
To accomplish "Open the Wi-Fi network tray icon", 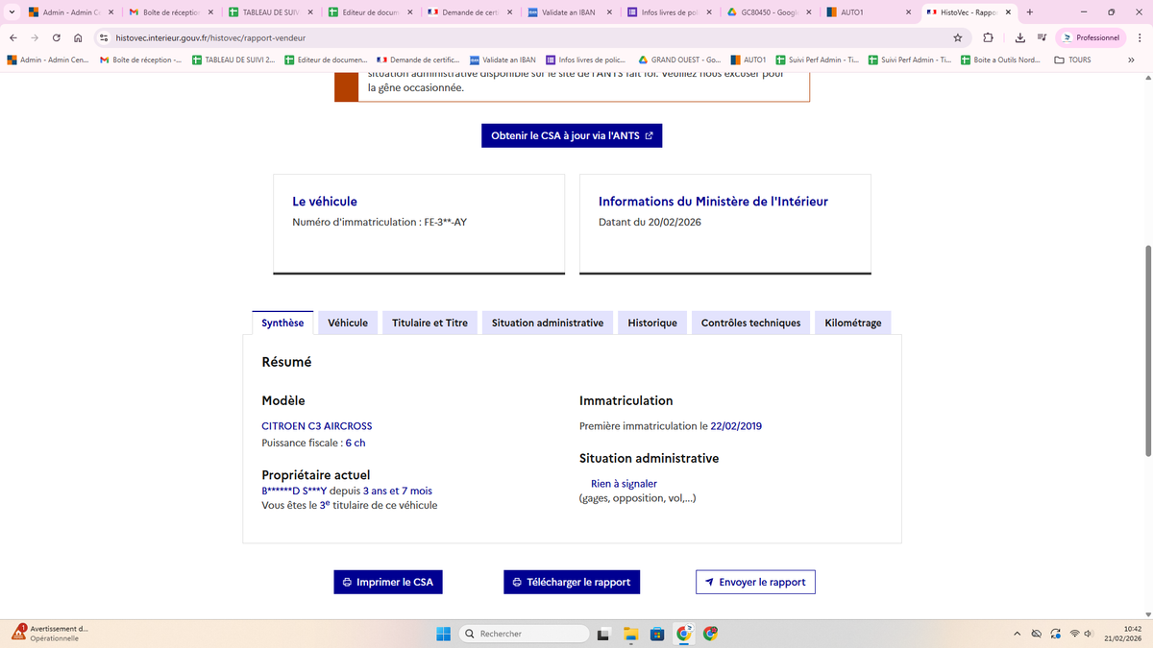I will (1074, 634).
